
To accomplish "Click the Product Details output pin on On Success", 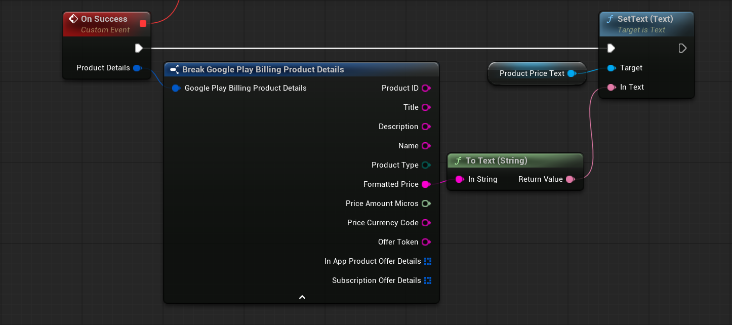I will 137,68.
